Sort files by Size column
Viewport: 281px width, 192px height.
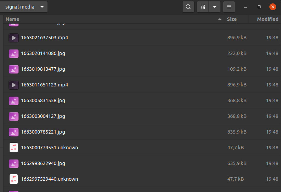(x=232, y=19)
